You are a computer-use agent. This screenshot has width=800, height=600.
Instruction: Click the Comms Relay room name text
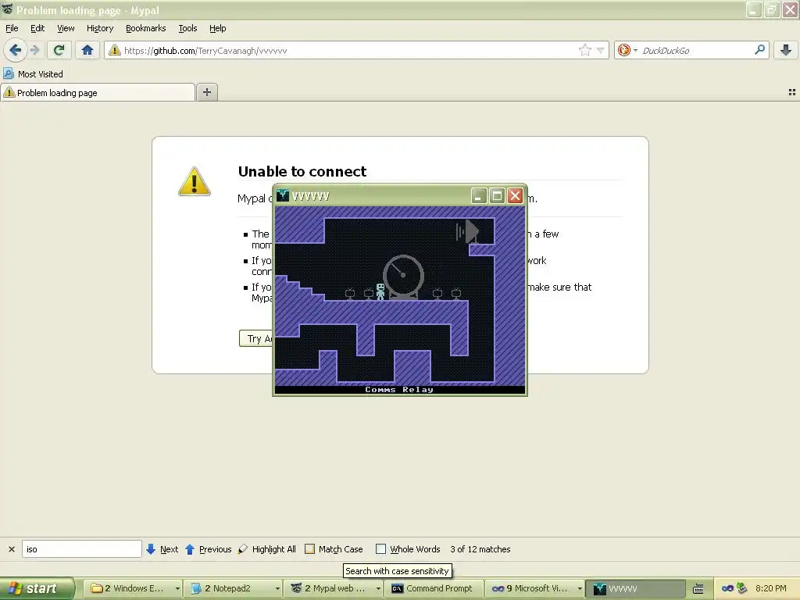pyautogui.click(x=399, y=390)
